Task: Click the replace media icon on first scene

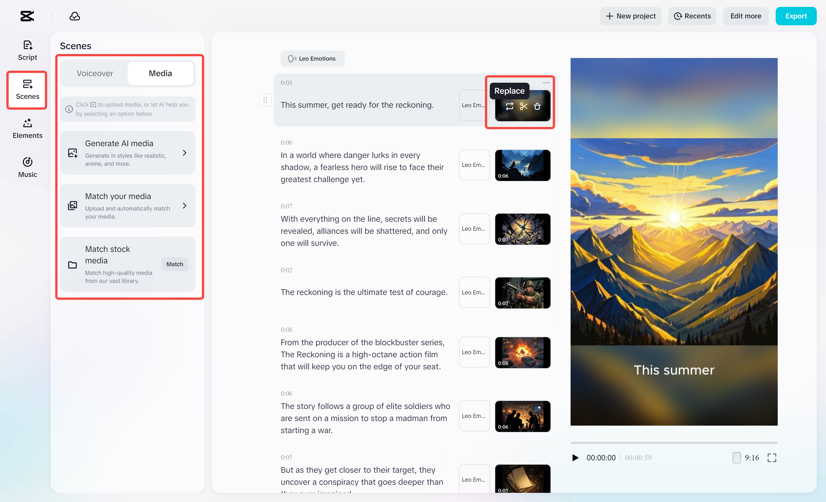Action: pos(509,107)
